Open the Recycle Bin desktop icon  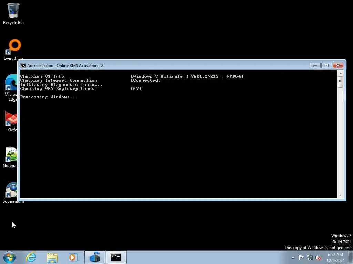point(13,14)
